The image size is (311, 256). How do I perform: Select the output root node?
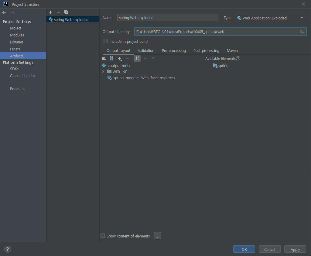(119, 66)
